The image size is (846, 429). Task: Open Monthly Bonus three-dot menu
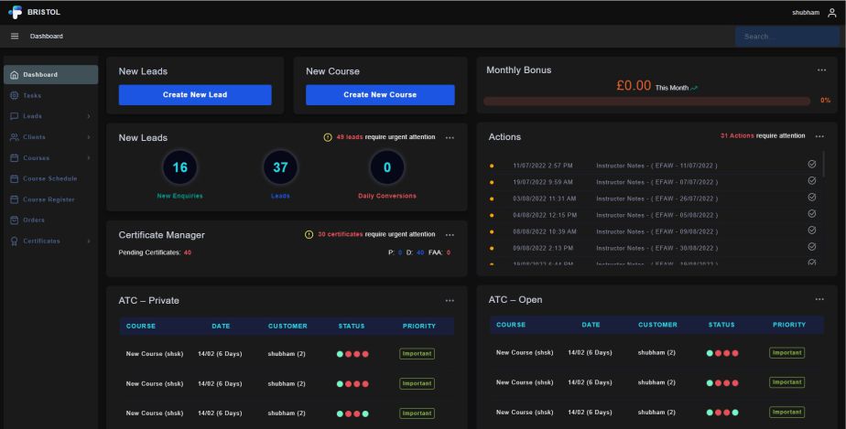(x=821, y=70)
